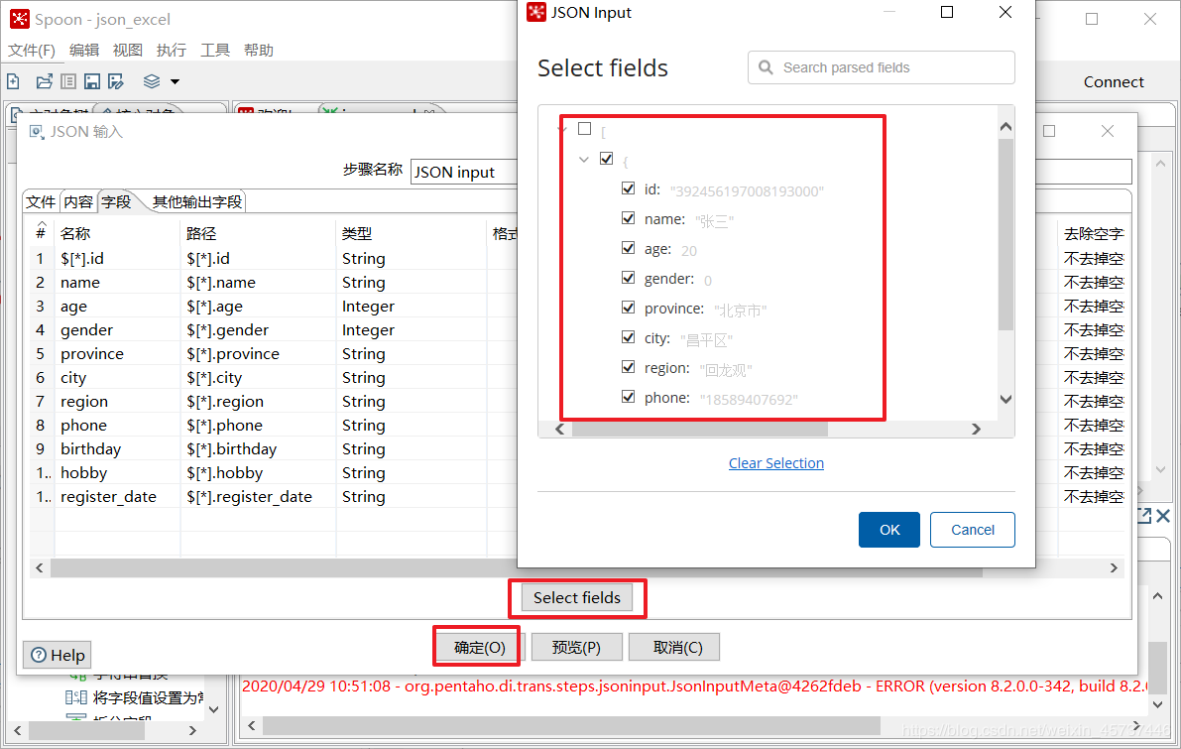Click the expand panel icon near results
1181x749 pixels.
(x=1144, y=516)
